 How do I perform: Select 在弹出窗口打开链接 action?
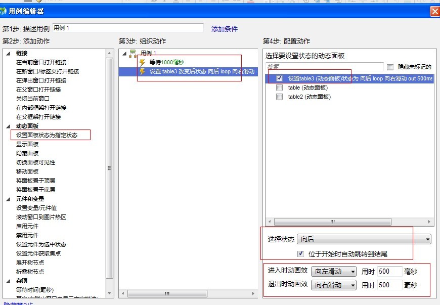tap(41, 80)
